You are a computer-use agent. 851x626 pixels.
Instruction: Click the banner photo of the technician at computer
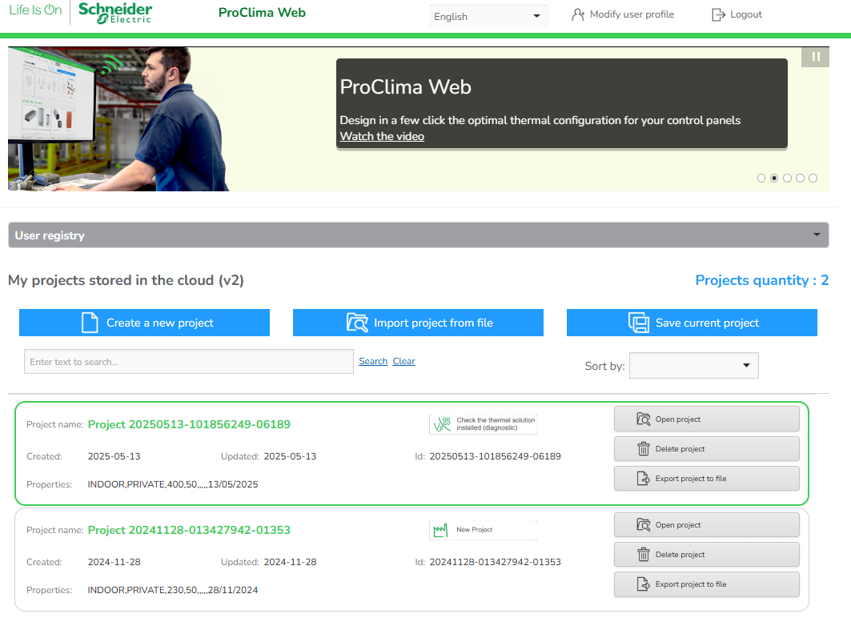pyautogui.click(x=119, y=118)
